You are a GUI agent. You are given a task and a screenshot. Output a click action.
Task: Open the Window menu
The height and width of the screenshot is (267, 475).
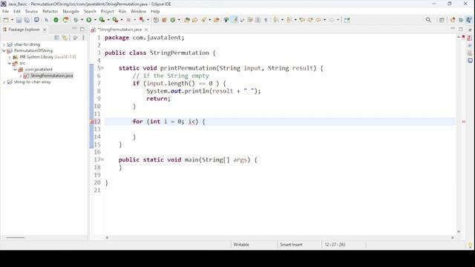138,12
